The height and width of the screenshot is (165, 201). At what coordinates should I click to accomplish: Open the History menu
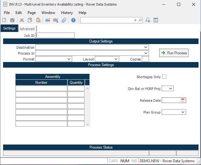pos(67,13)
